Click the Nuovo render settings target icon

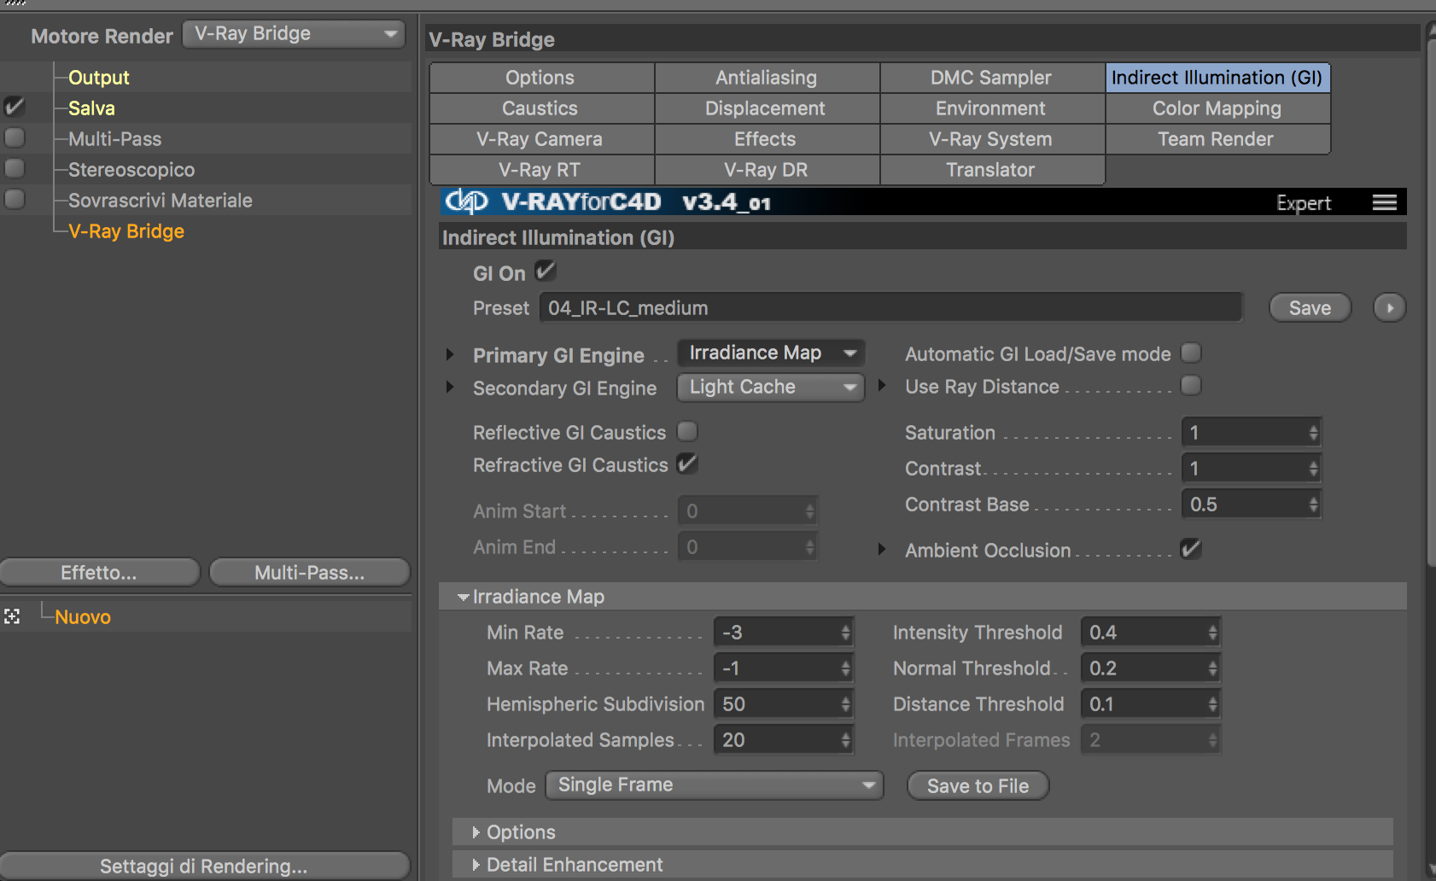coord(12,616)
